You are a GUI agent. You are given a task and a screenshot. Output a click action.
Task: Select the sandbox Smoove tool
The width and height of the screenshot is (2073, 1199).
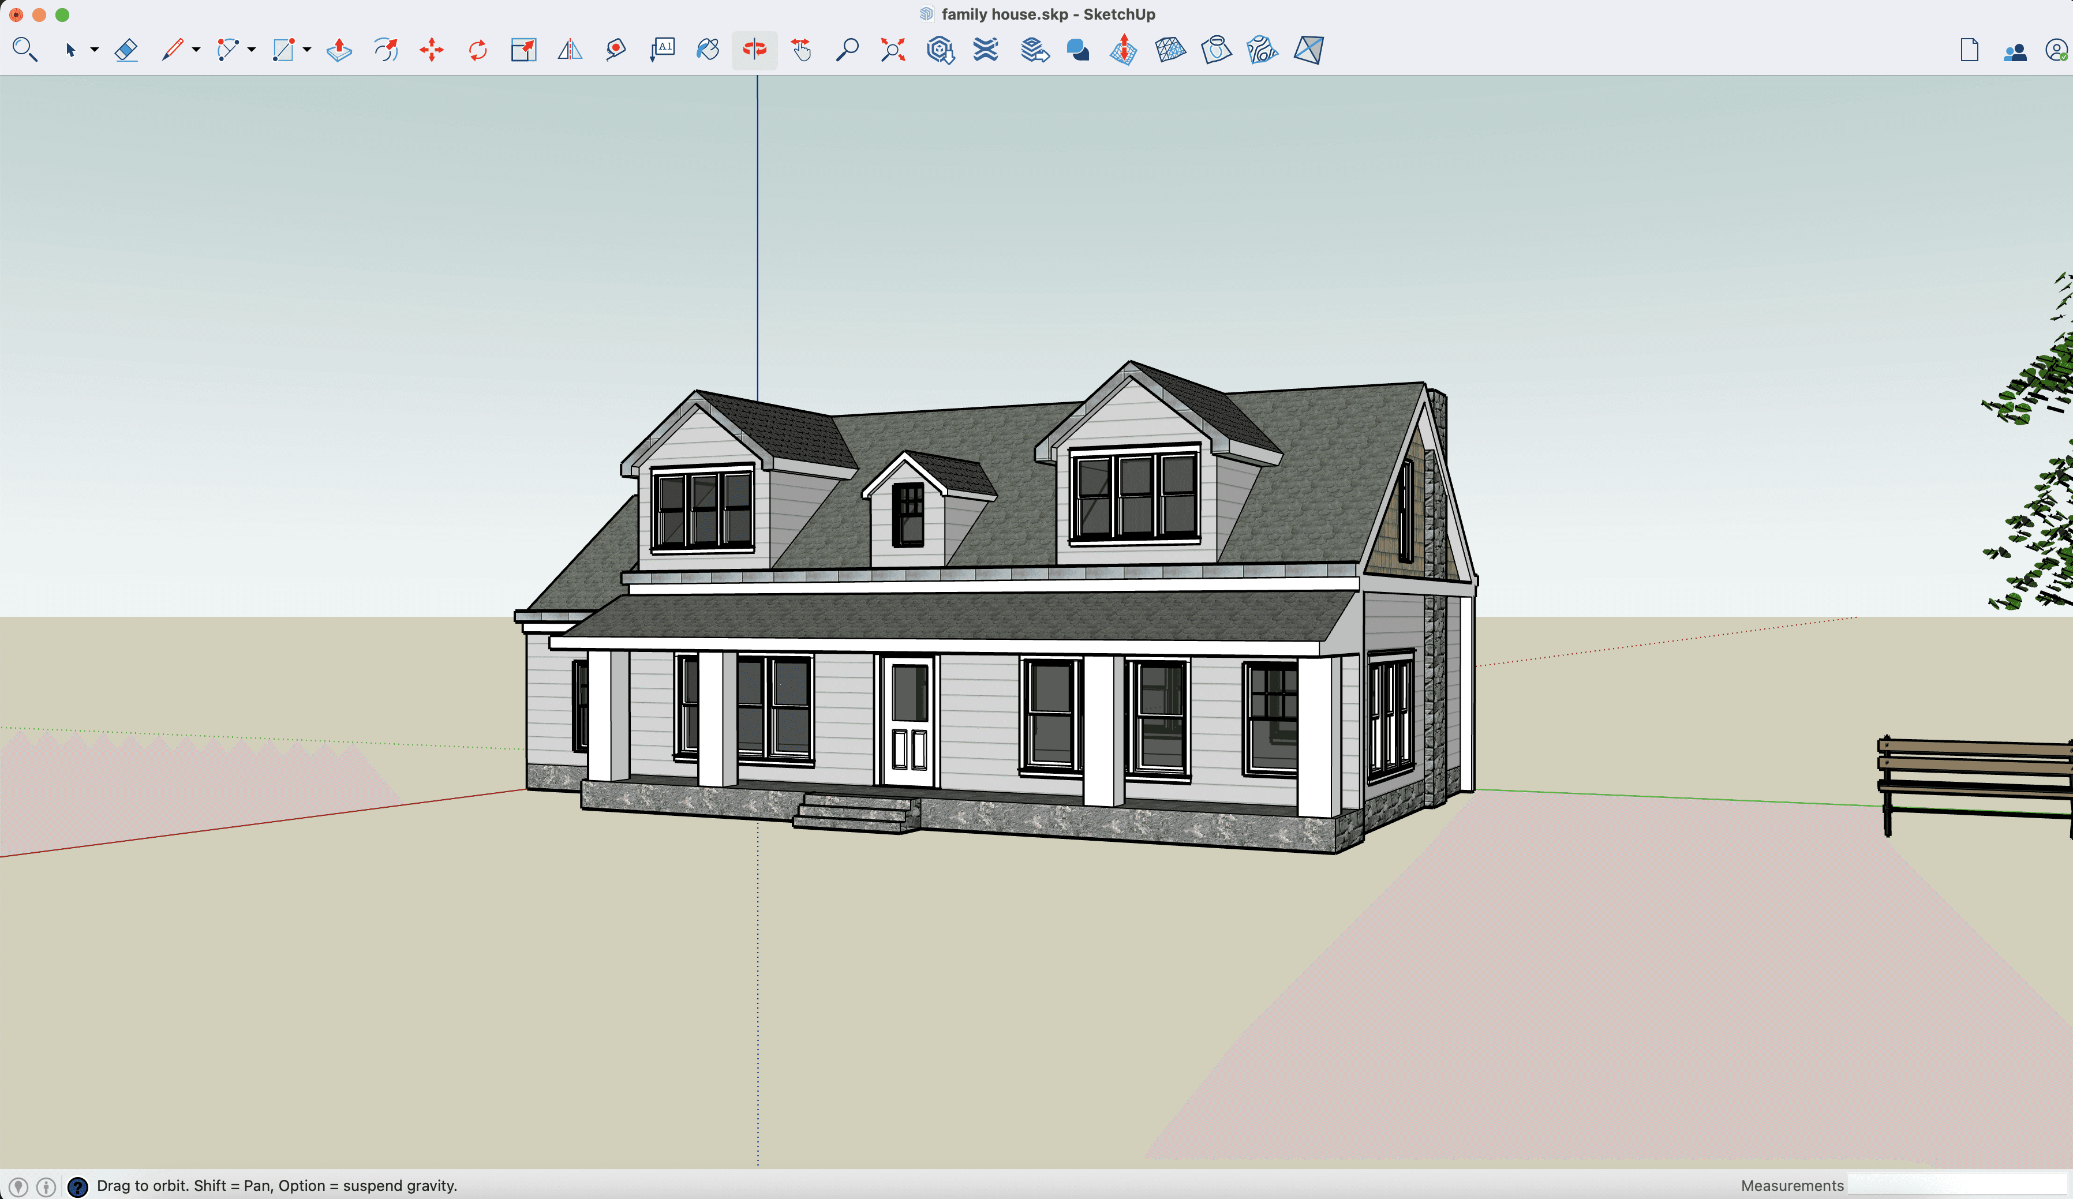pyautogui.click(x=1124, y=50)
